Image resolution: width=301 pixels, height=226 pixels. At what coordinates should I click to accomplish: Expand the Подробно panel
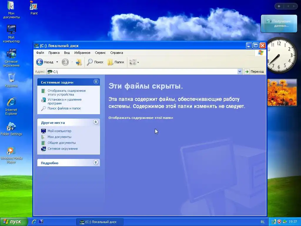point(96,162)
